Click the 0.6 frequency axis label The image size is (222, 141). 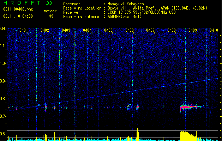3,134
